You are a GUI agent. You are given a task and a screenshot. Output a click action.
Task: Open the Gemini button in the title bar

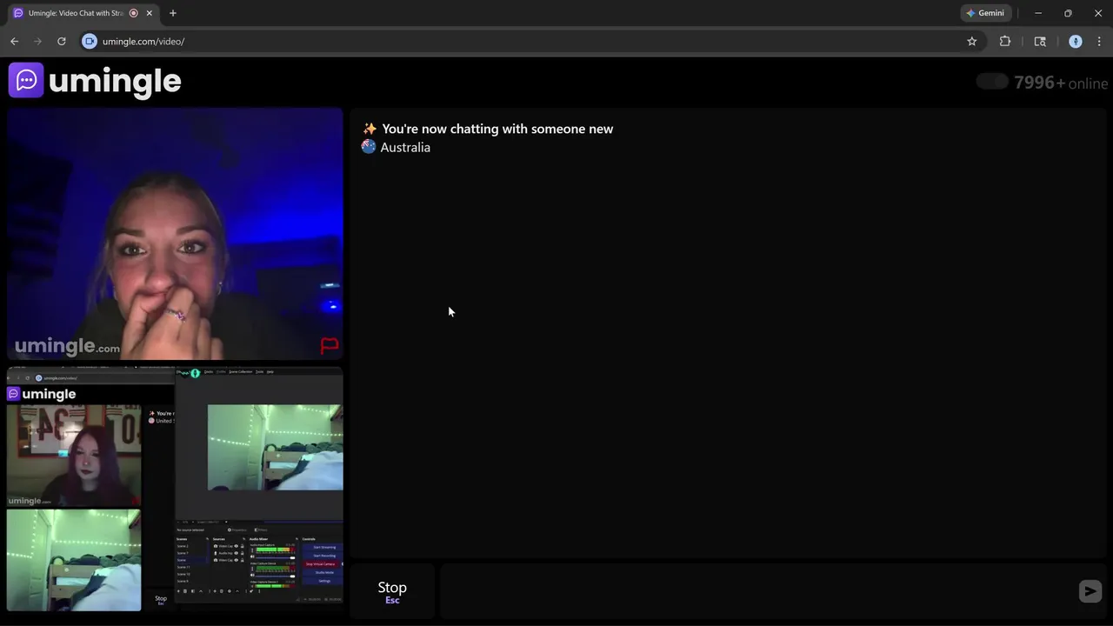tap(985, 13)
